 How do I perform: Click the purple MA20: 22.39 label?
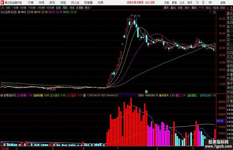click(x=55, y=12)
